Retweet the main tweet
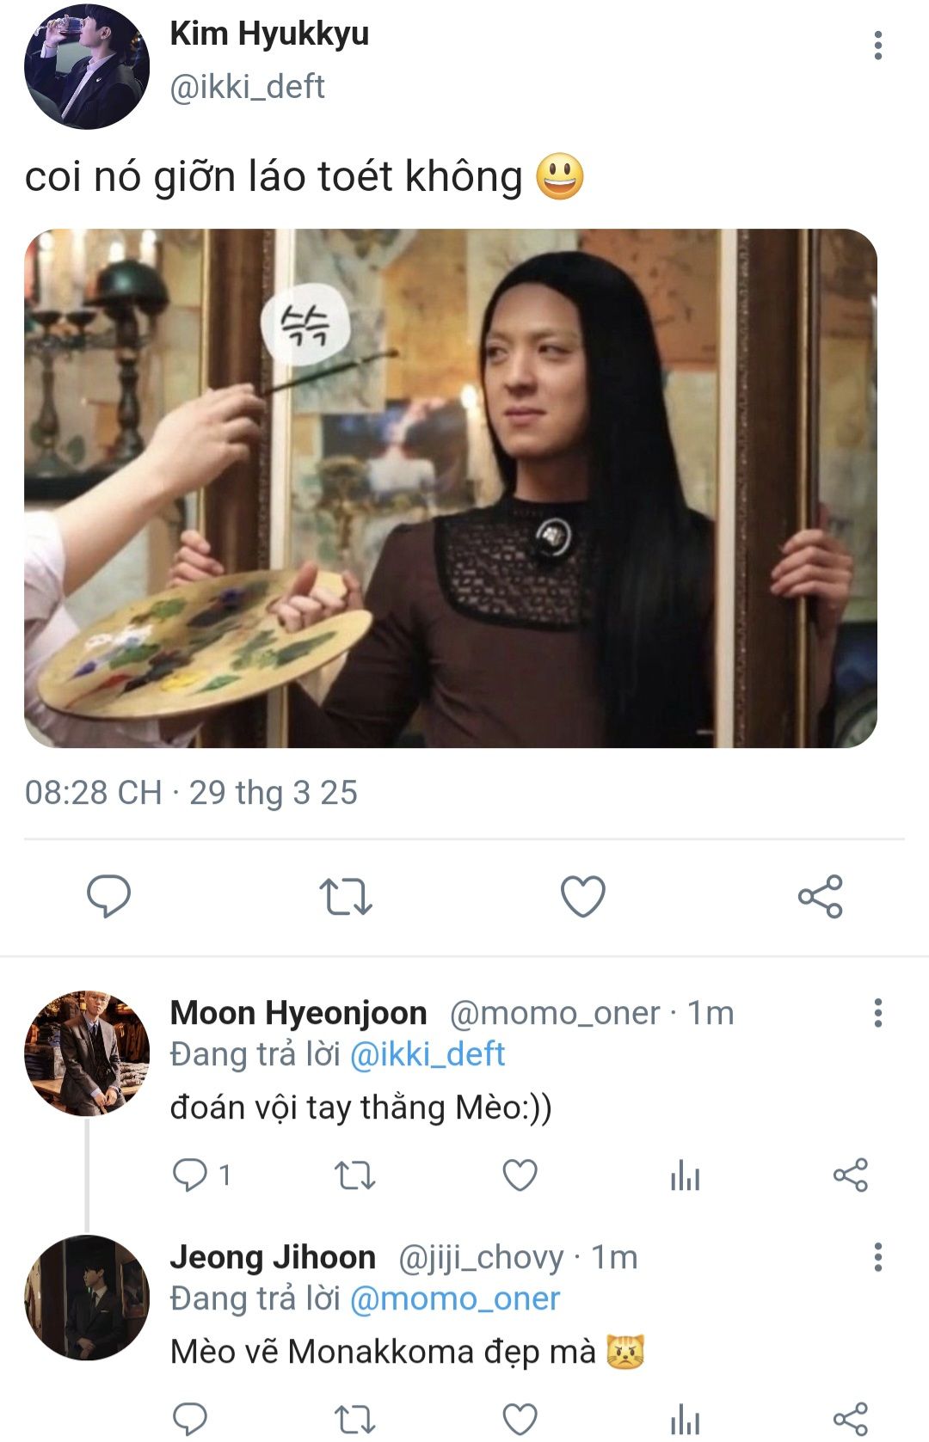929x1442 pixels. tap(345, 896)
